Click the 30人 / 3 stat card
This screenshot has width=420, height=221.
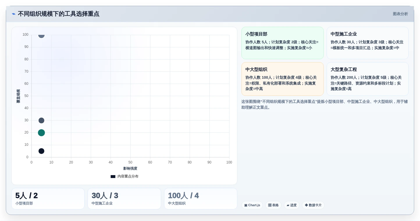124,199
